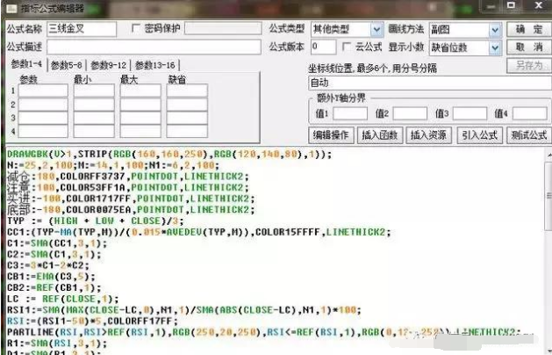Click the CB1:=EMA(C3,5) line
Screen dimensions: 552x355
tap(52, 277)
